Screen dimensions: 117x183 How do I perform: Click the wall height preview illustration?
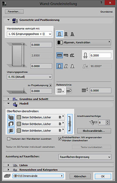[17, 55]
